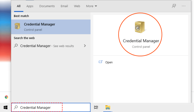Click the safe icon in best match
Image resolution: width=194 pixels, height=112 pixels.
[x=17, y=26]
